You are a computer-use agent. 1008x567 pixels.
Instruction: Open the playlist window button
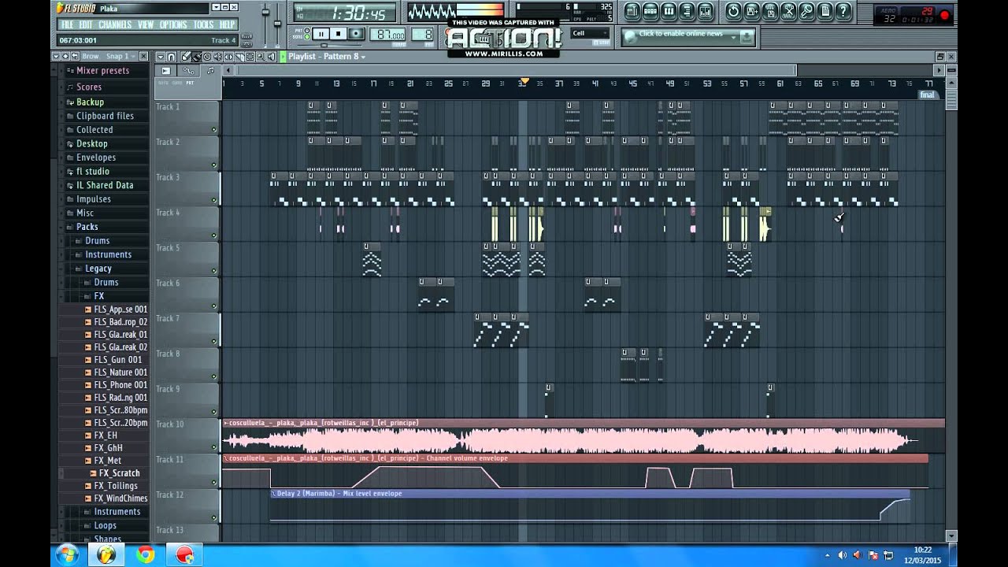click(x=632, y=11)
